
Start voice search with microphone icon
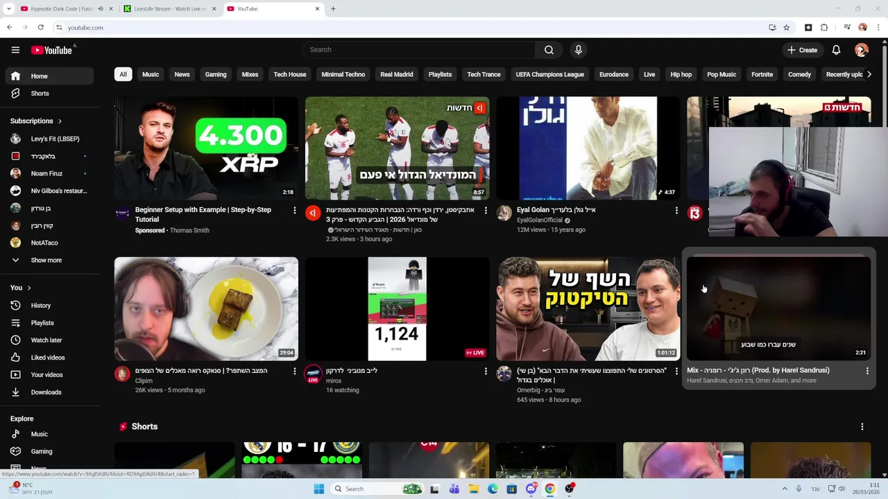pos(578,50)
